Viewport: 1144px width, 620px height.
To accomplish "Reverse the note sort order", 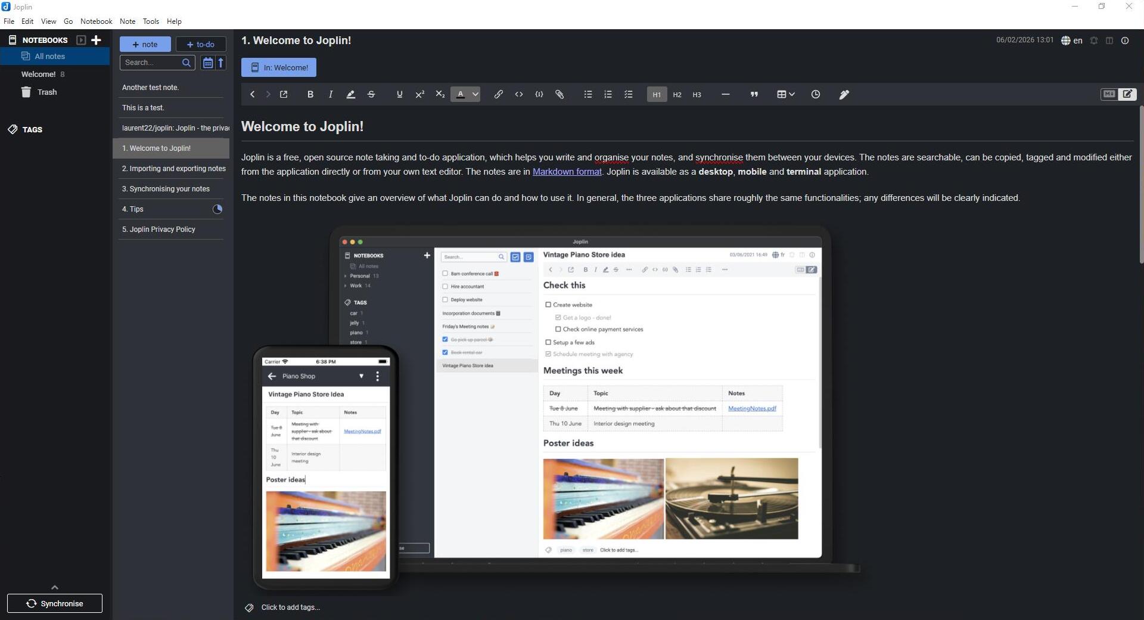I will coord(220,63).
